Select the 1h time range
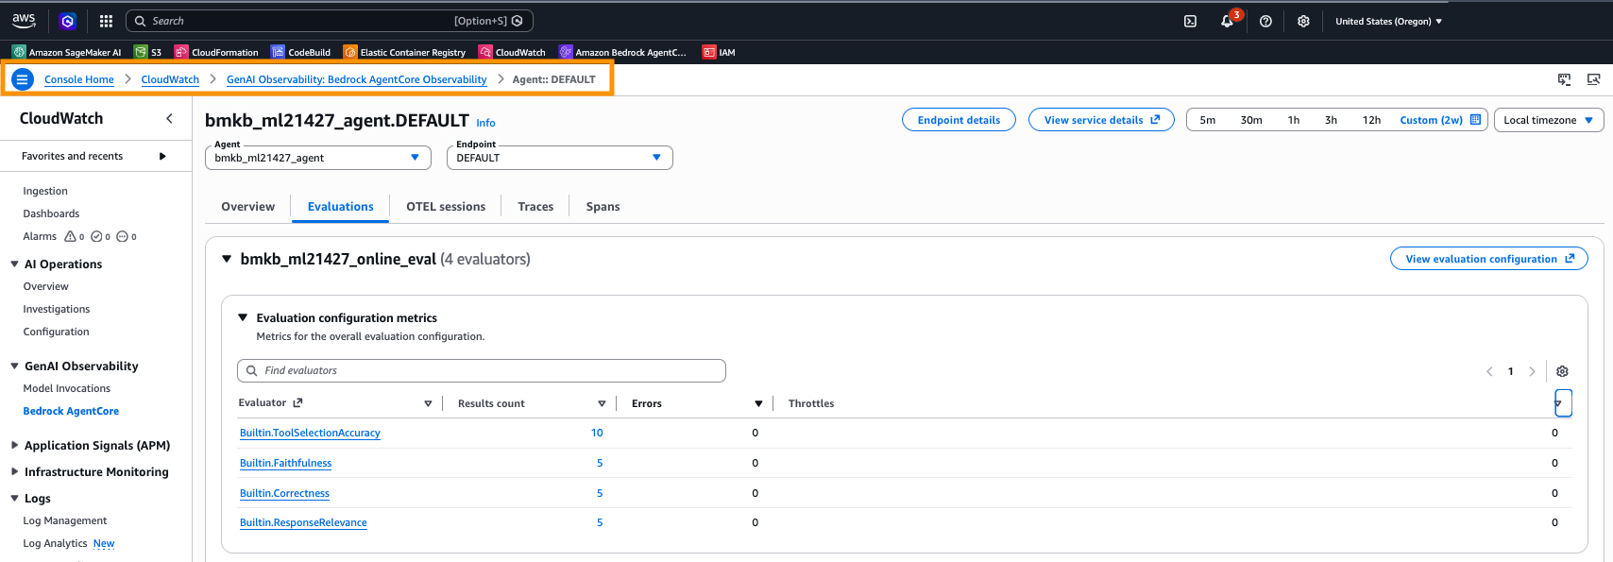The image size is (1613, 562). 1294,120
